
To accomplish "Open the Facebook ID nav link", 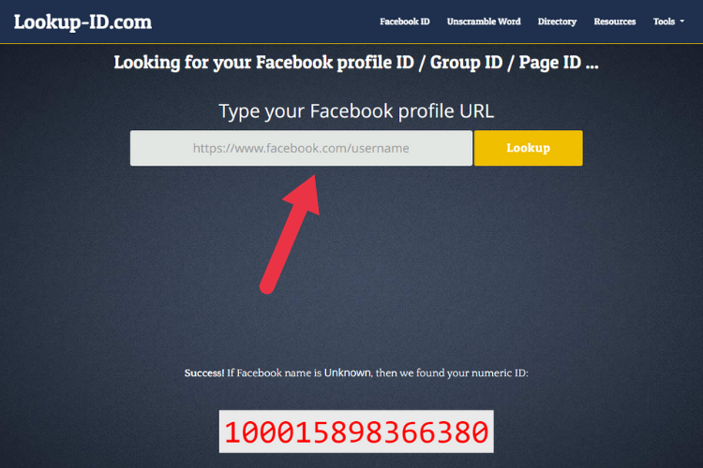I will coord(404,22).
